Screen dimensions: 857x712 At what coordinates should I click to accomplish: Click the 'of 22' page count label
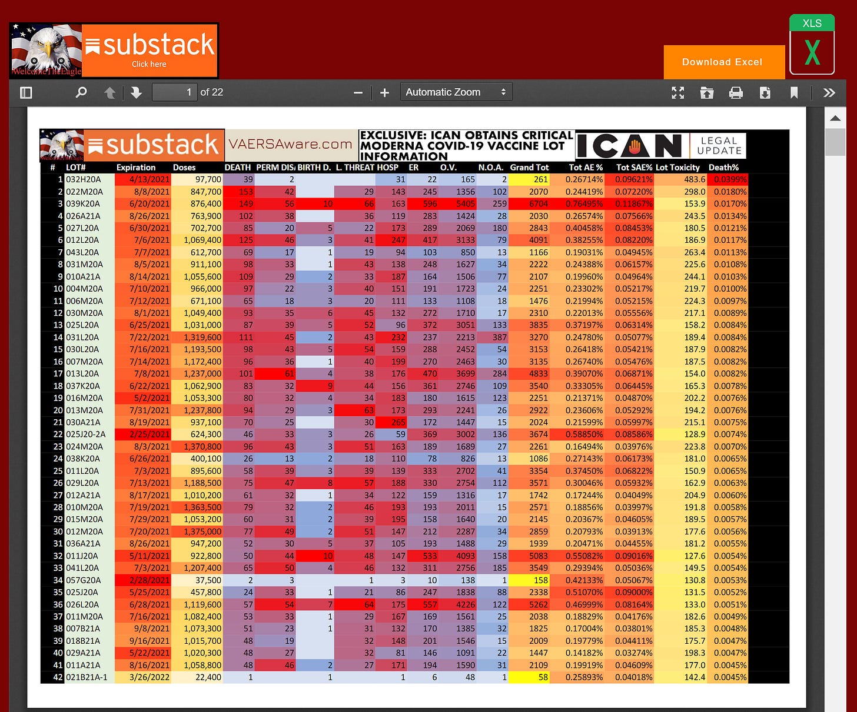tap(211, 92)
